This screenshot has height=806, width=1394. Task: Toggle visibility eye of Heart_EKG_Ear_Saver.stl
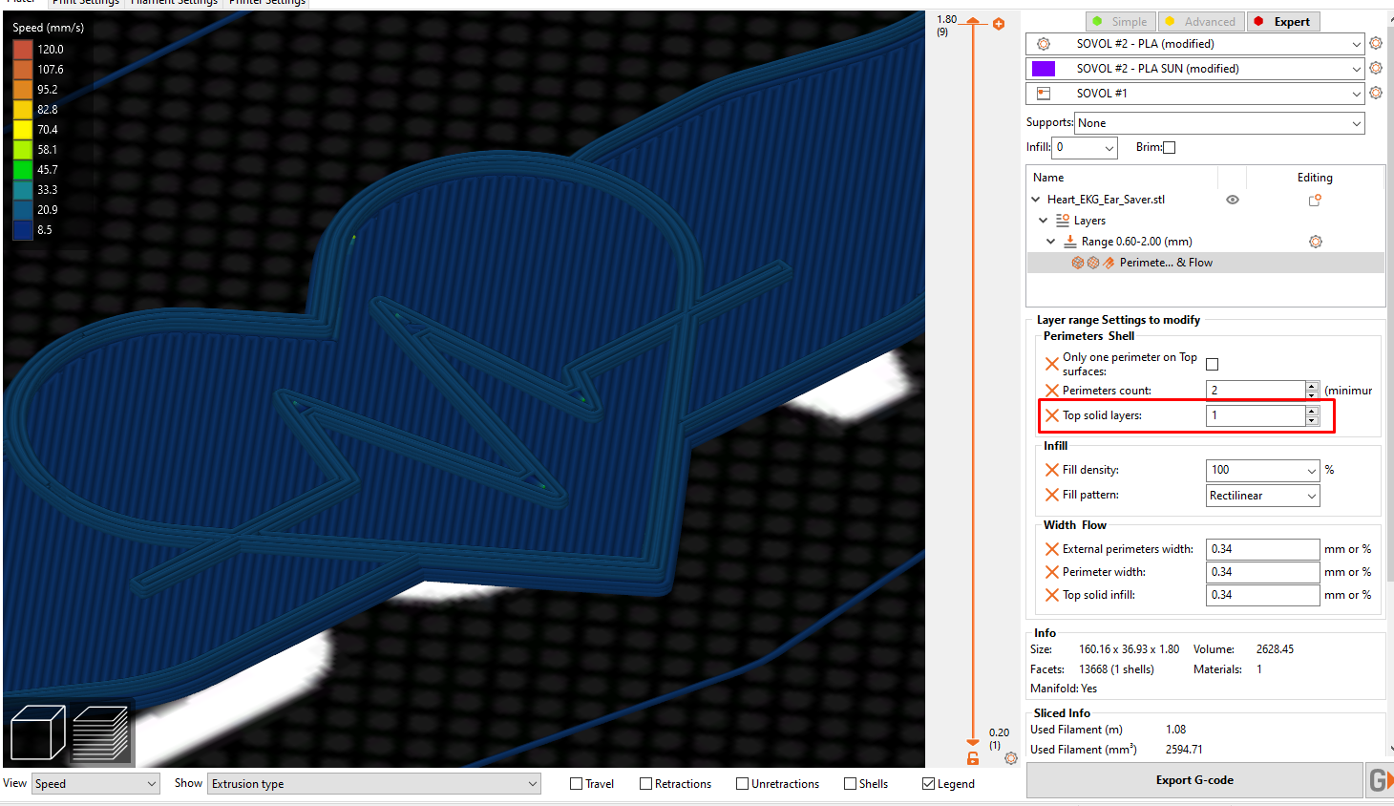pyautogui.click(x=1233, y=200)
